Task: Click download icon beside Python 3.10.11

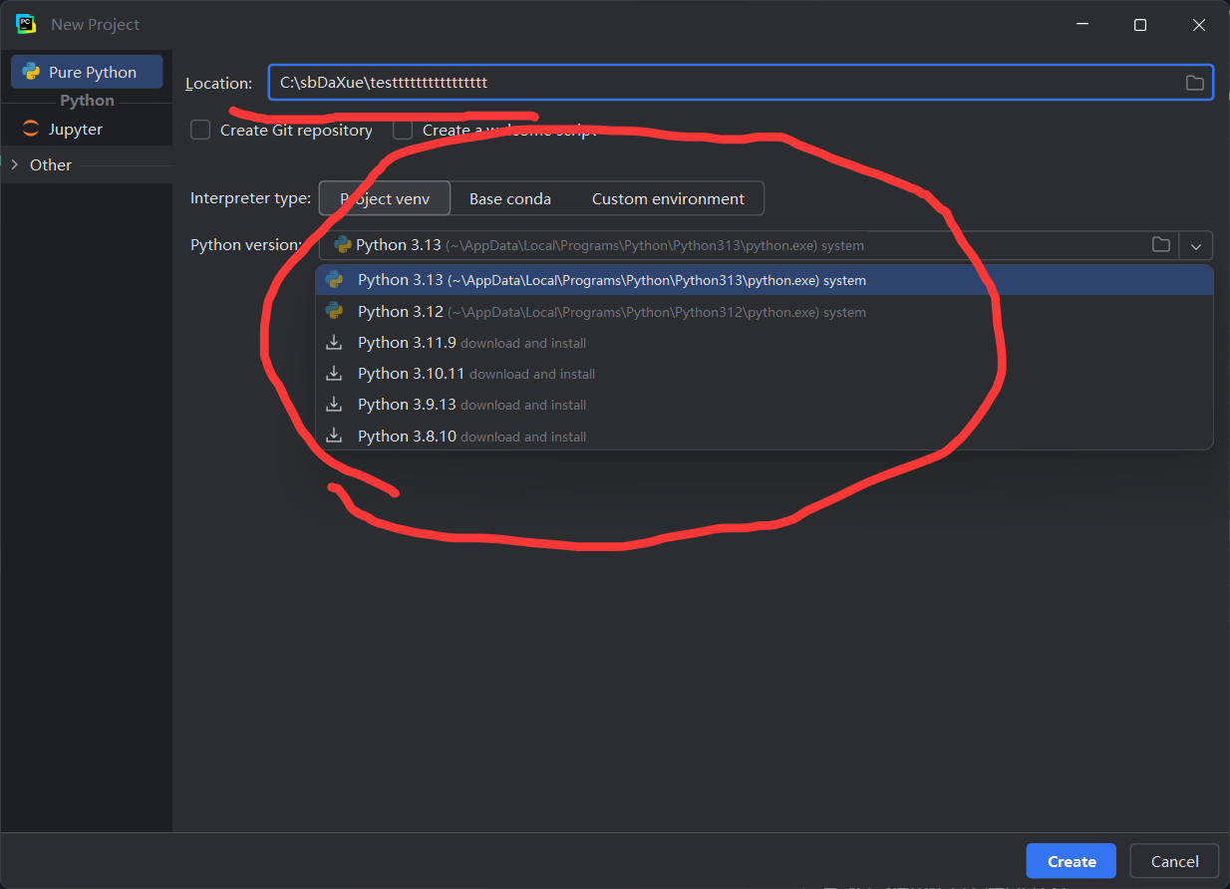Action: tap(335, 374)
